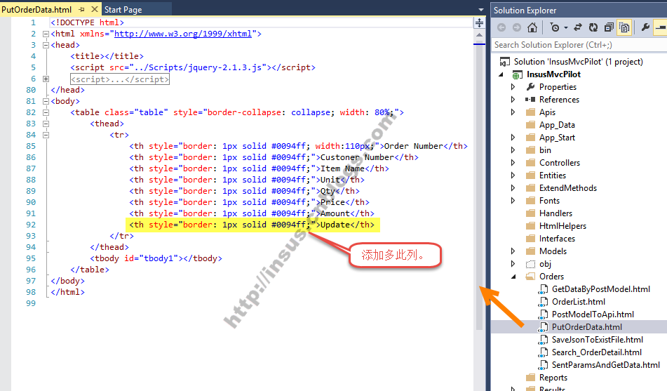This screenshot has height=391, width=667.
Task: Open the editor tab list dropdown arrow
Action: 480,9
